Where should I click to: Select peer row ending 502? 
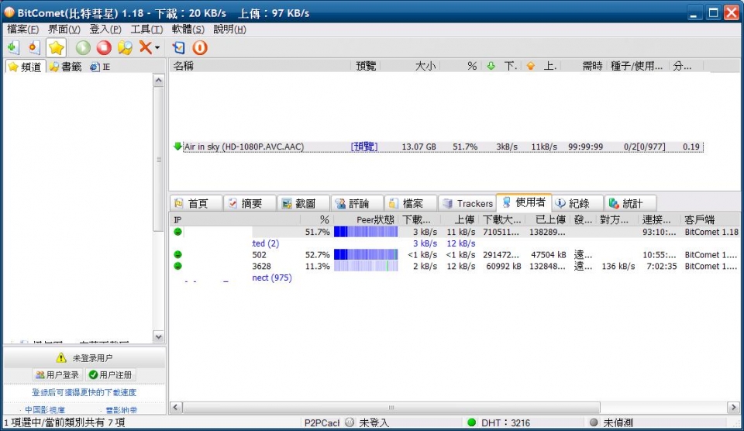(455, 255)
